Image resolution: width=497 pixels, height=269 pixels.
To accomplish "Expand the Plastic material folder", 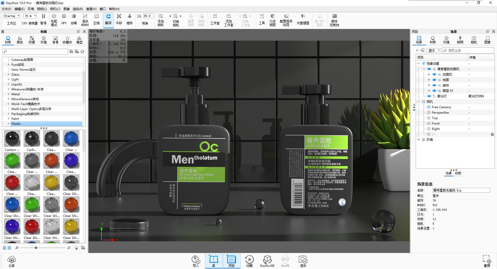I will coord(9,124).
